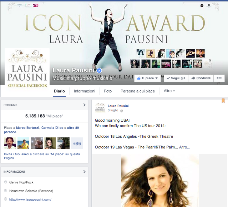Click the friend photo with yellow shirt

(x=24, y=143)
